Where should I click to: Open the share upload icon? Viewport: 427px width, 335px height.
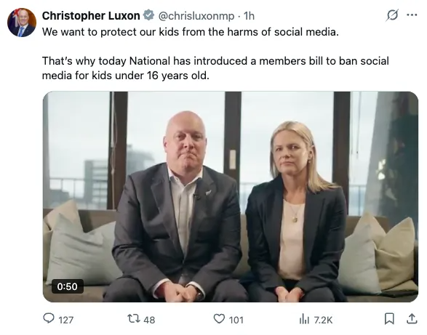(x=412, y=318)
